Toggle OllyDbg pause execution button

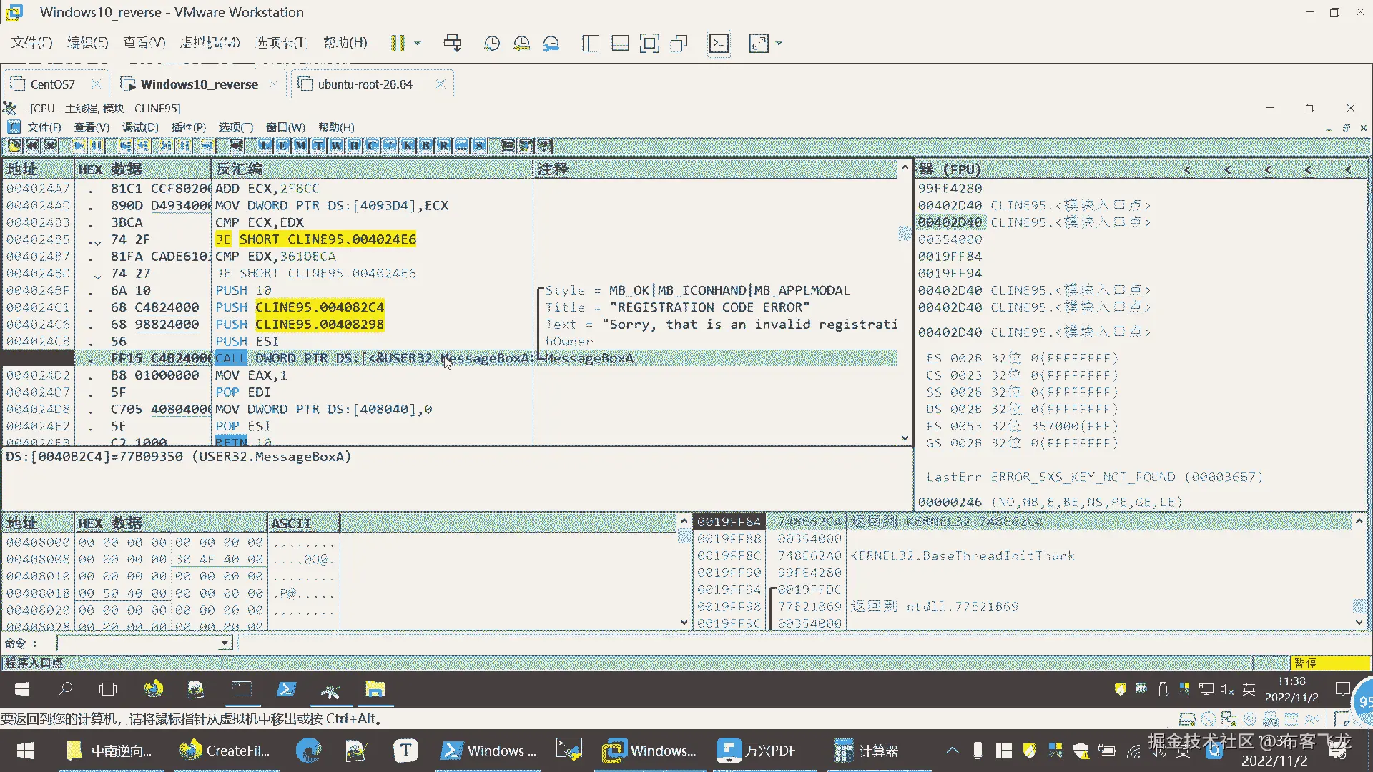pos(97,146)
